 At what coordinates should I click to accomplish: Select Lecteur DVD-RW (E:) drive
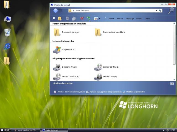coord(66,77)
